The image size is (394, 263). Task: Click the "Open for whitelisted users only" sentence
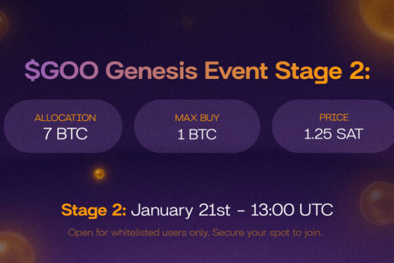coord(142,233)
